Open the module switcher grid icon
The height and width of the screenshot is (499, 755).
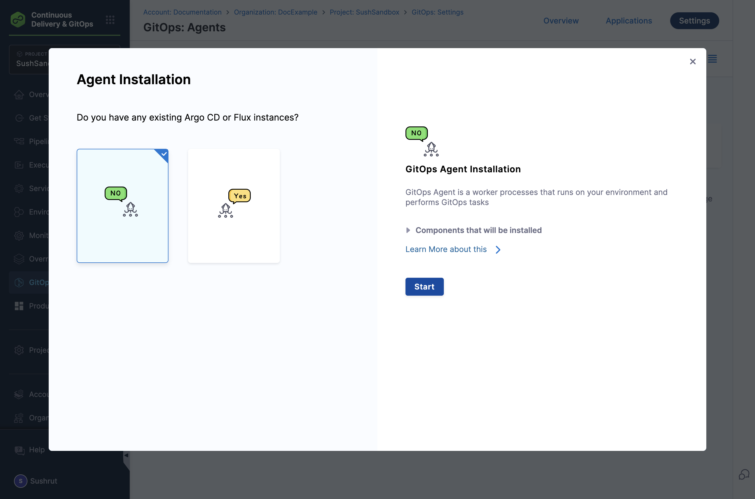(110, 20)
